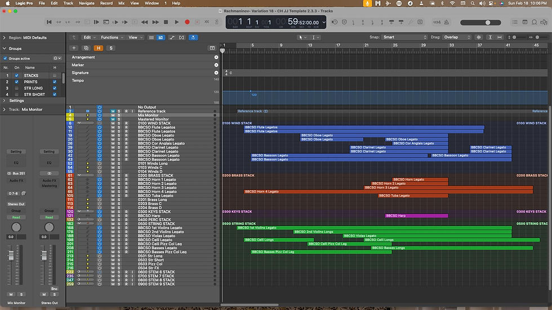Image resolution: width=552 pixels, height=310 pixels.
Task: Solo the BBCSO Harp track
Action: pos(119,216)
